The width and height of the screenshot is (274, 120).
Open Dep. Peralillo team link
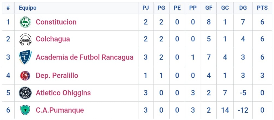[57, 76]
